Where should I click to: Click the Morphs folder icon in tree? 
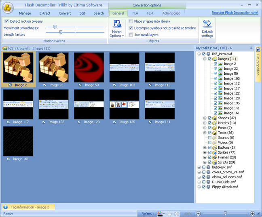(x=214, y=123)
